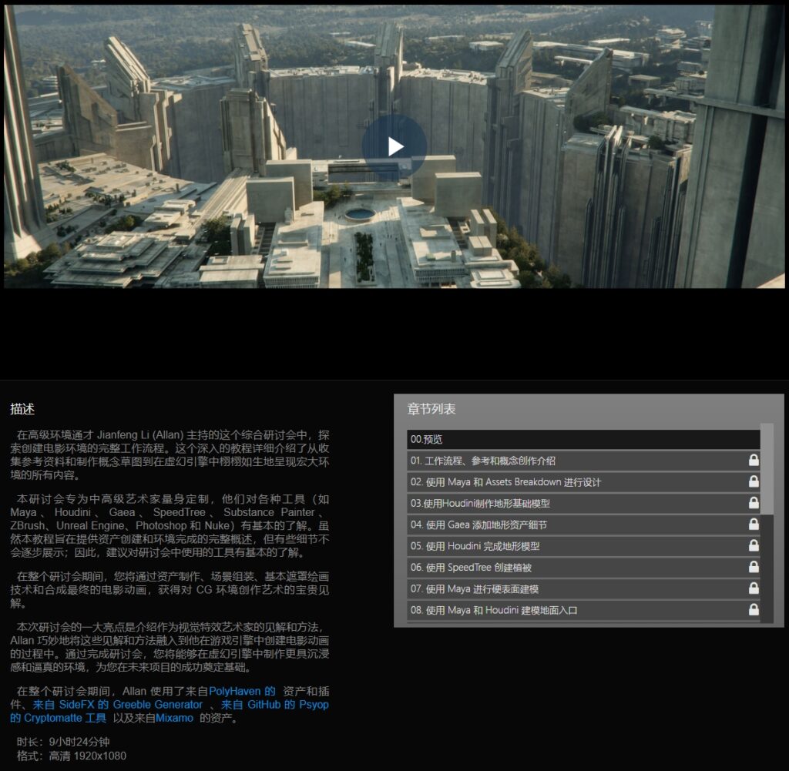
Task: Click lock icon on chapter 03 row
Action: pyautogui.click(x=754, y=503)
